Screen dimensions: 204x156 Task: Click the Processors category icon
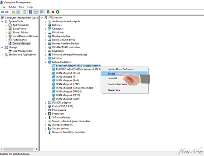coord(49,114)
